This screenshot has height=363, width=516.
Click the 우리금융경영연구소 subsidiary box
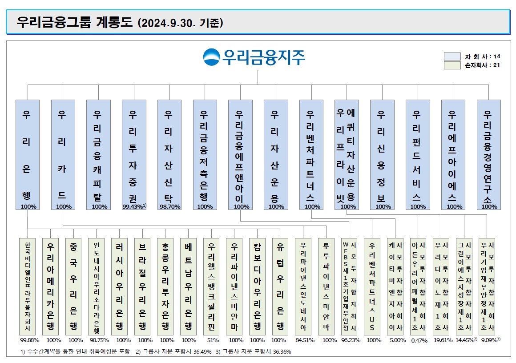point(489,155)
